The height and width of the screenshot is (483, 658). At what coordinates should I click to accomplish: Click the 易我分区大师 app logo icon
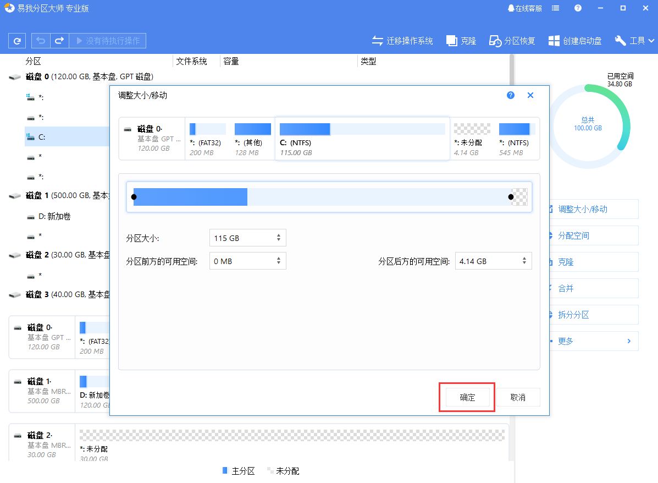[x=9, y=8]
